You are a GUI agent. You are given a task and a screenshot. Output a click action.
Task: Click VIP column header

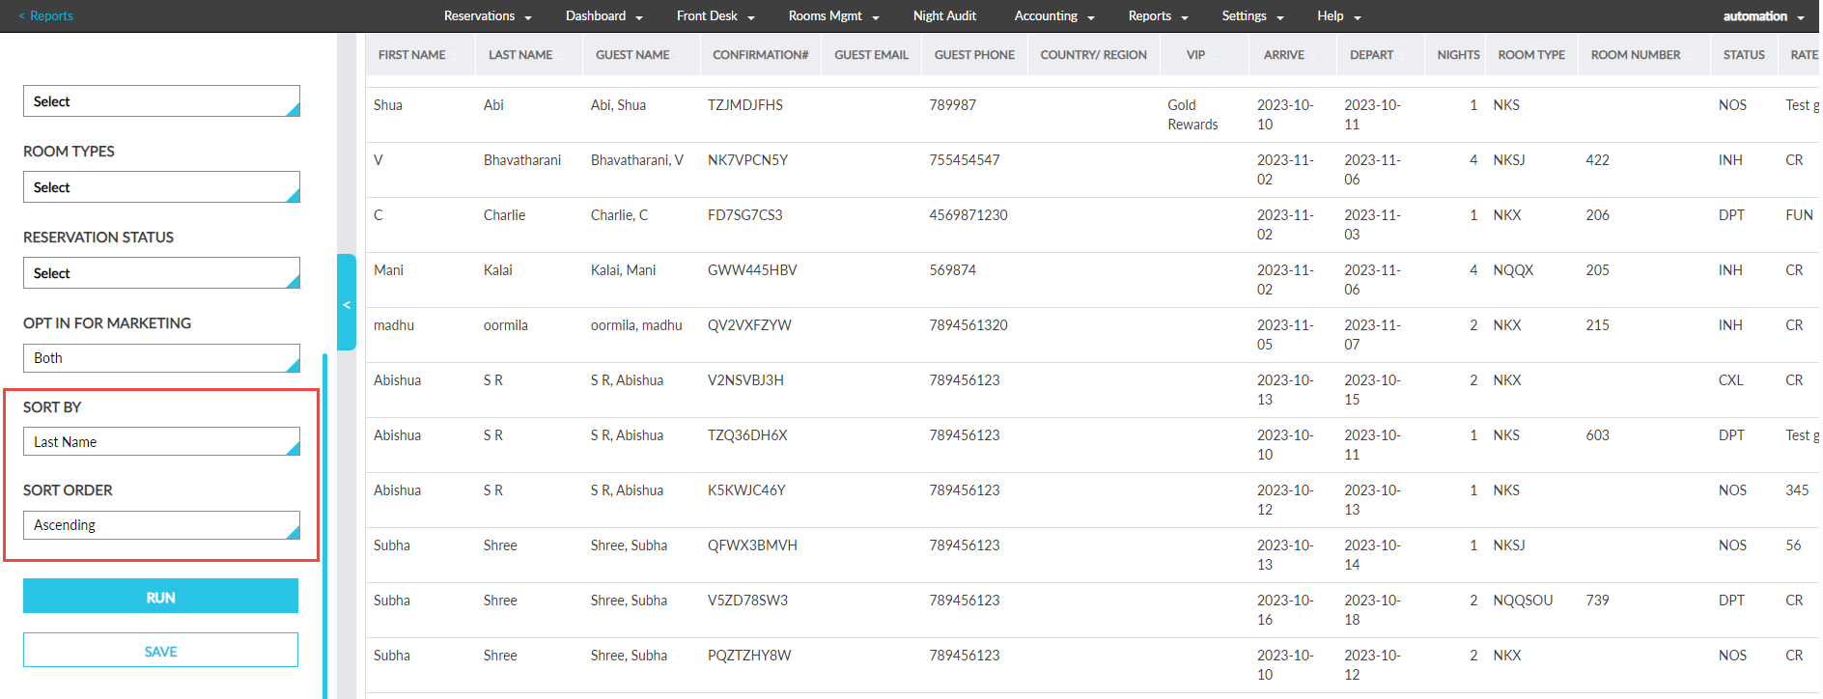click(x=1195, y=55)
